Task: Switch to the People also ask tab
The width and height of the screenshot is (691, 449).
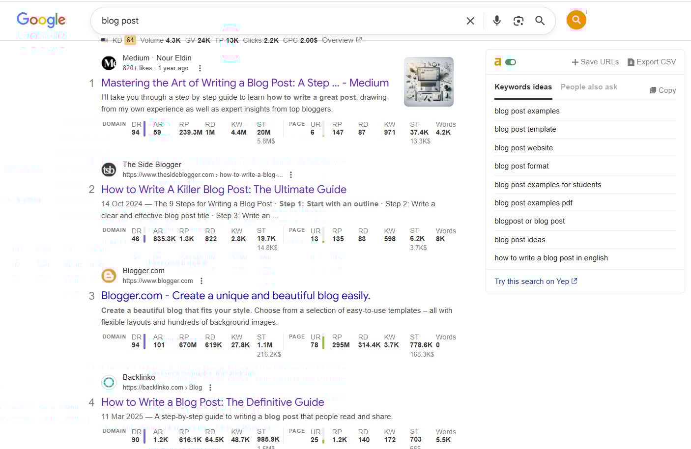Action: (x=589, y=87)
